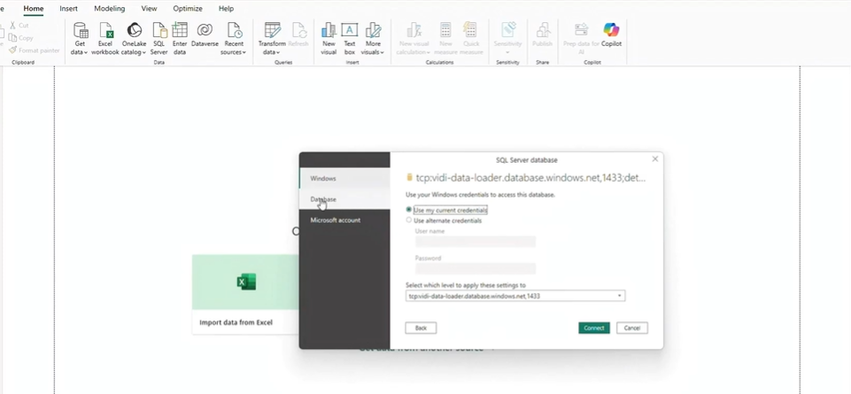Click the SQL Server database title

pyautogui.click(x=526, y=160)
